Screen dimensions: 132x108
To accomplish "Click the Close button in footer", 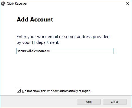I will pos(115,102).
